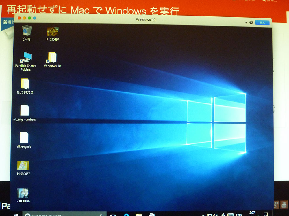Open the taskbar clock showing 2:07
This screenshot has width=289, height=216.
pyautogui.click(x=252, y=213)
